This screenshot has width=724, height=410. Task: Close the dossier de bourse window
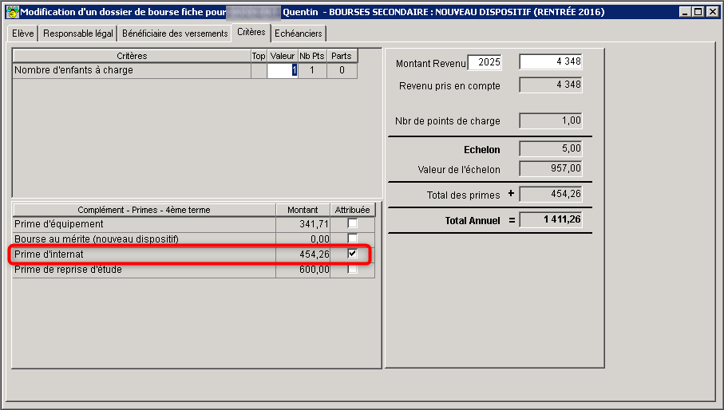713,12
